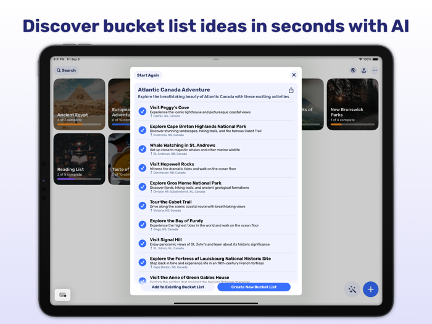Uncheck Visit Hopewell Rocks
The image size is (432, 324).
pos(143,168)
